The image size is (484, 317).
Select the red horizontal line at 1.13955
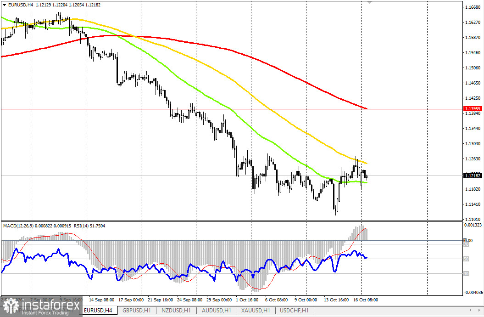coord(232,109)
